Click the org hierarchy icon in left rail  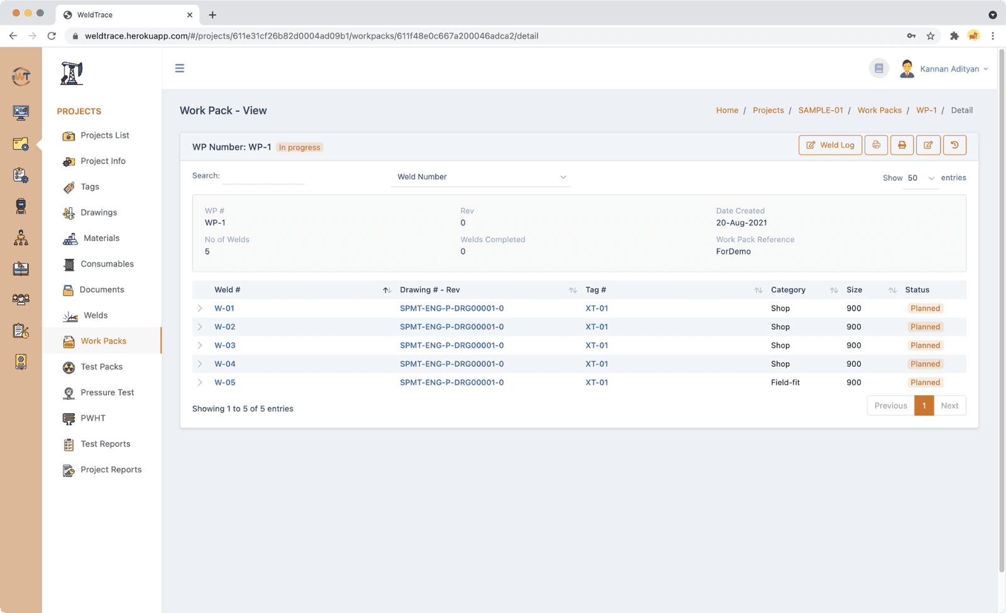click(21, 237)
